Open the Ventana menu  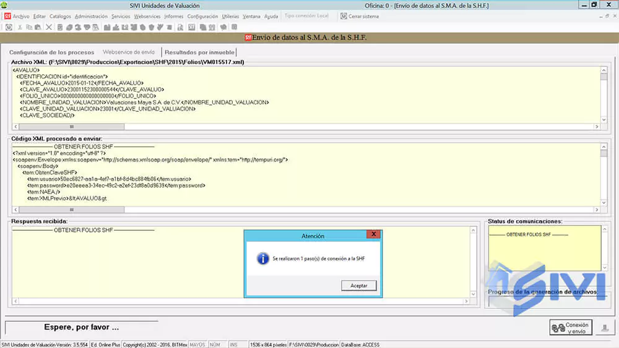[x=251, y=17]
